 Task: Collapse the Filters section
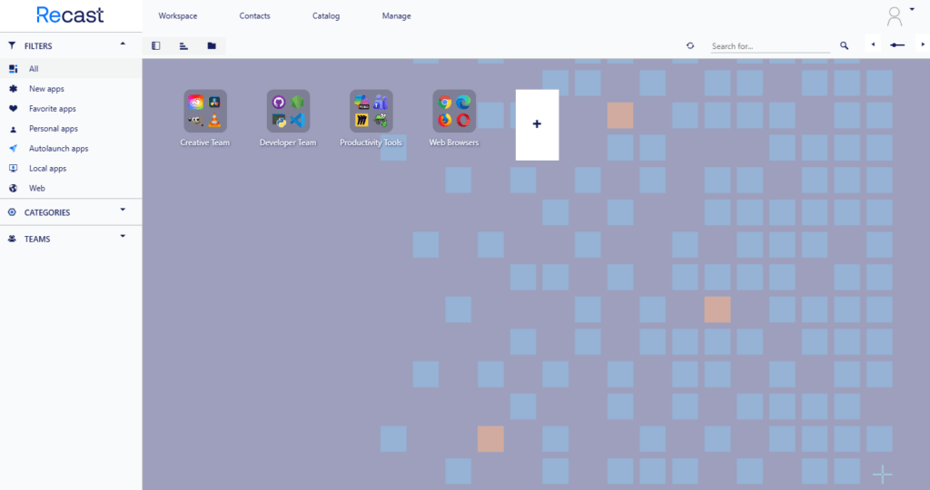coord(123,44)
